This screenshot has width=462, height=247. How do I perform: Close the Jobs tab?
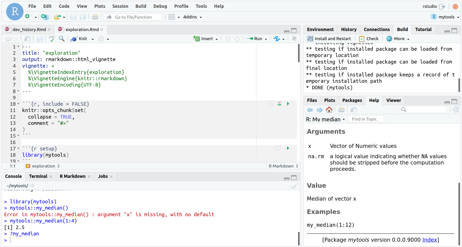point(111,177)
